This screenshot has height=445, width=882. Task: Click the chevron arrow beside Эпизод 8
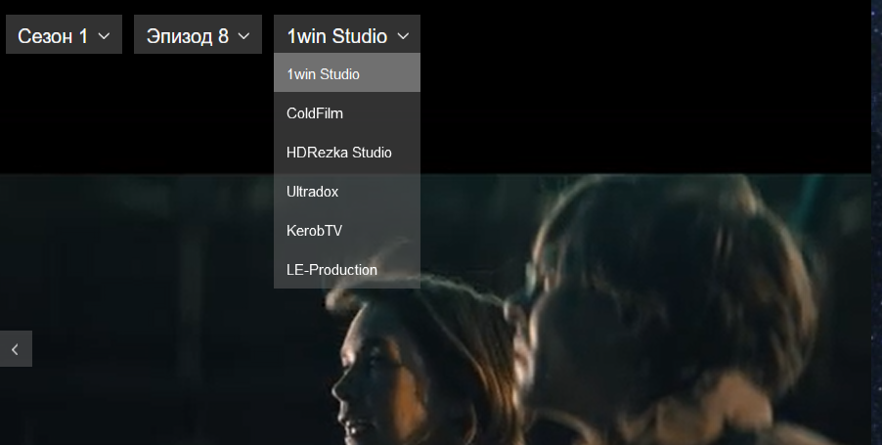(244, 37)
